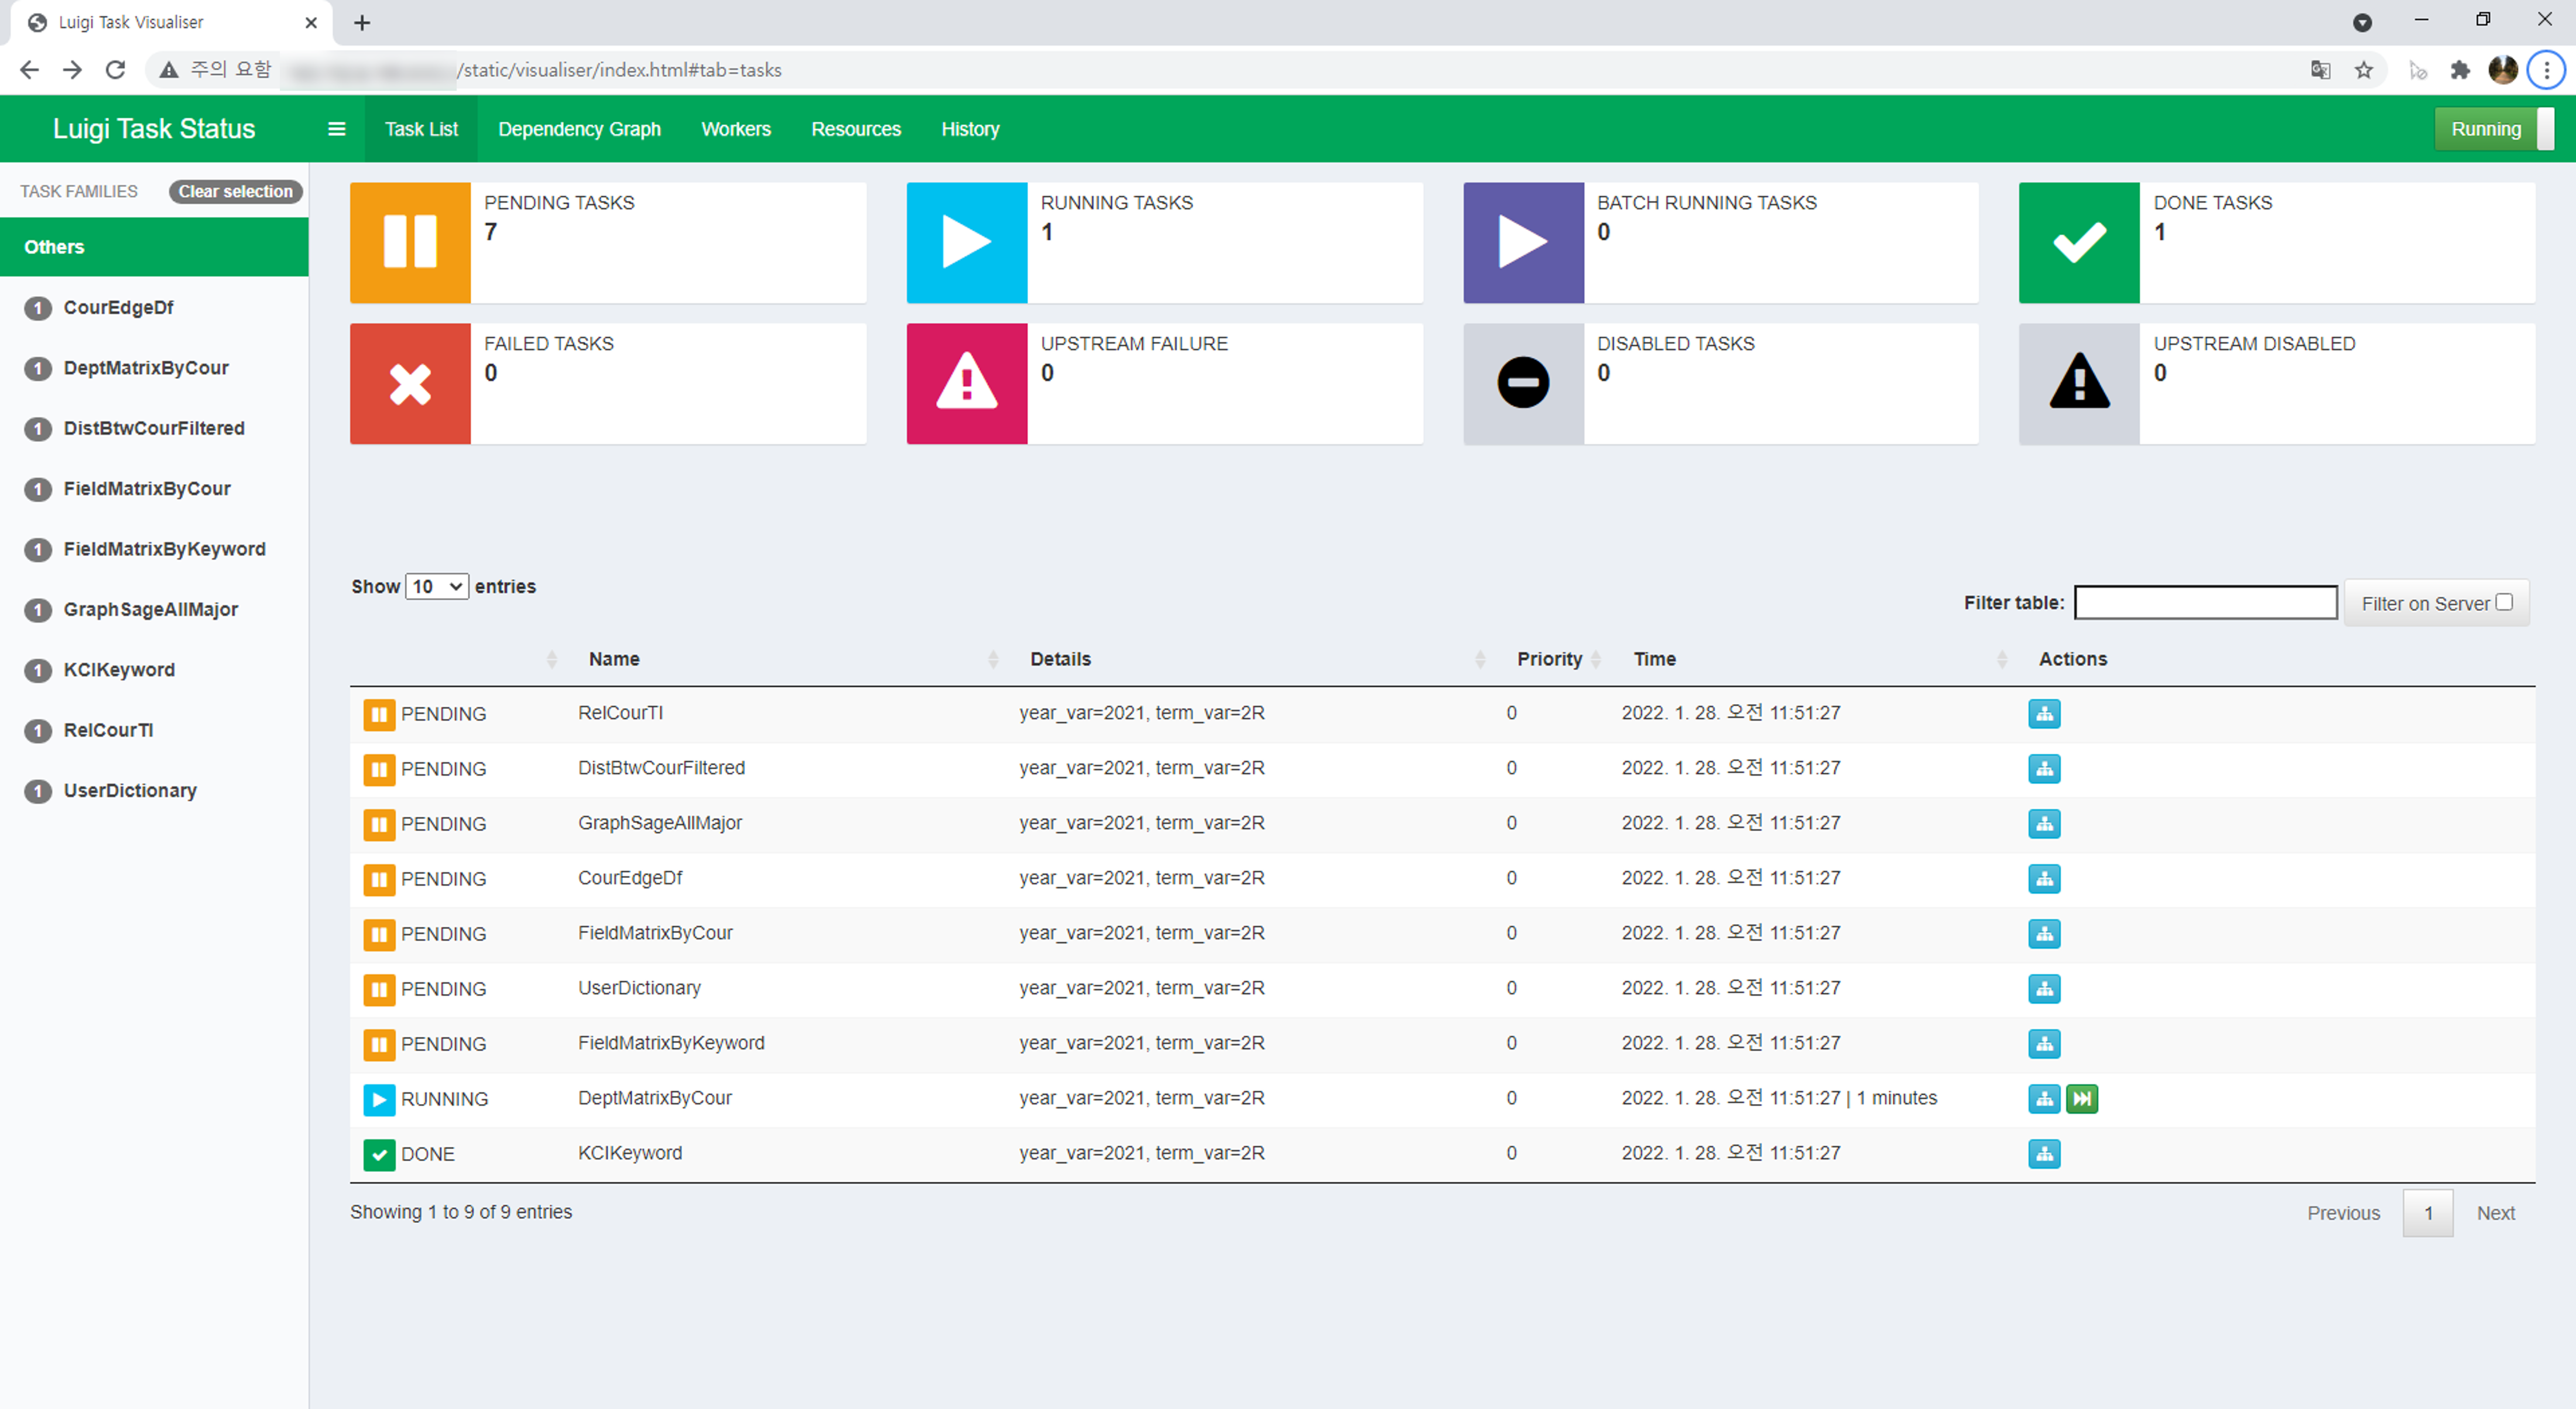Open dependency graph icon for RelCourTI row
This screenshot has width=2576, height=1409.
pyautogui.click(x=2044, y=714)
